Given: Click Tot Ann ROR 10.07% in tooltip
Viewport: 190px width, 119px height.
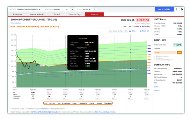Looking at the screenshot, I should click(87, 66).
